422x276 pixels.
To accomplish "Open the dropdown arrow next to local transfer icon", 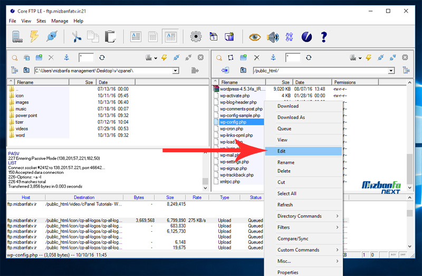I will coord(156,58).
